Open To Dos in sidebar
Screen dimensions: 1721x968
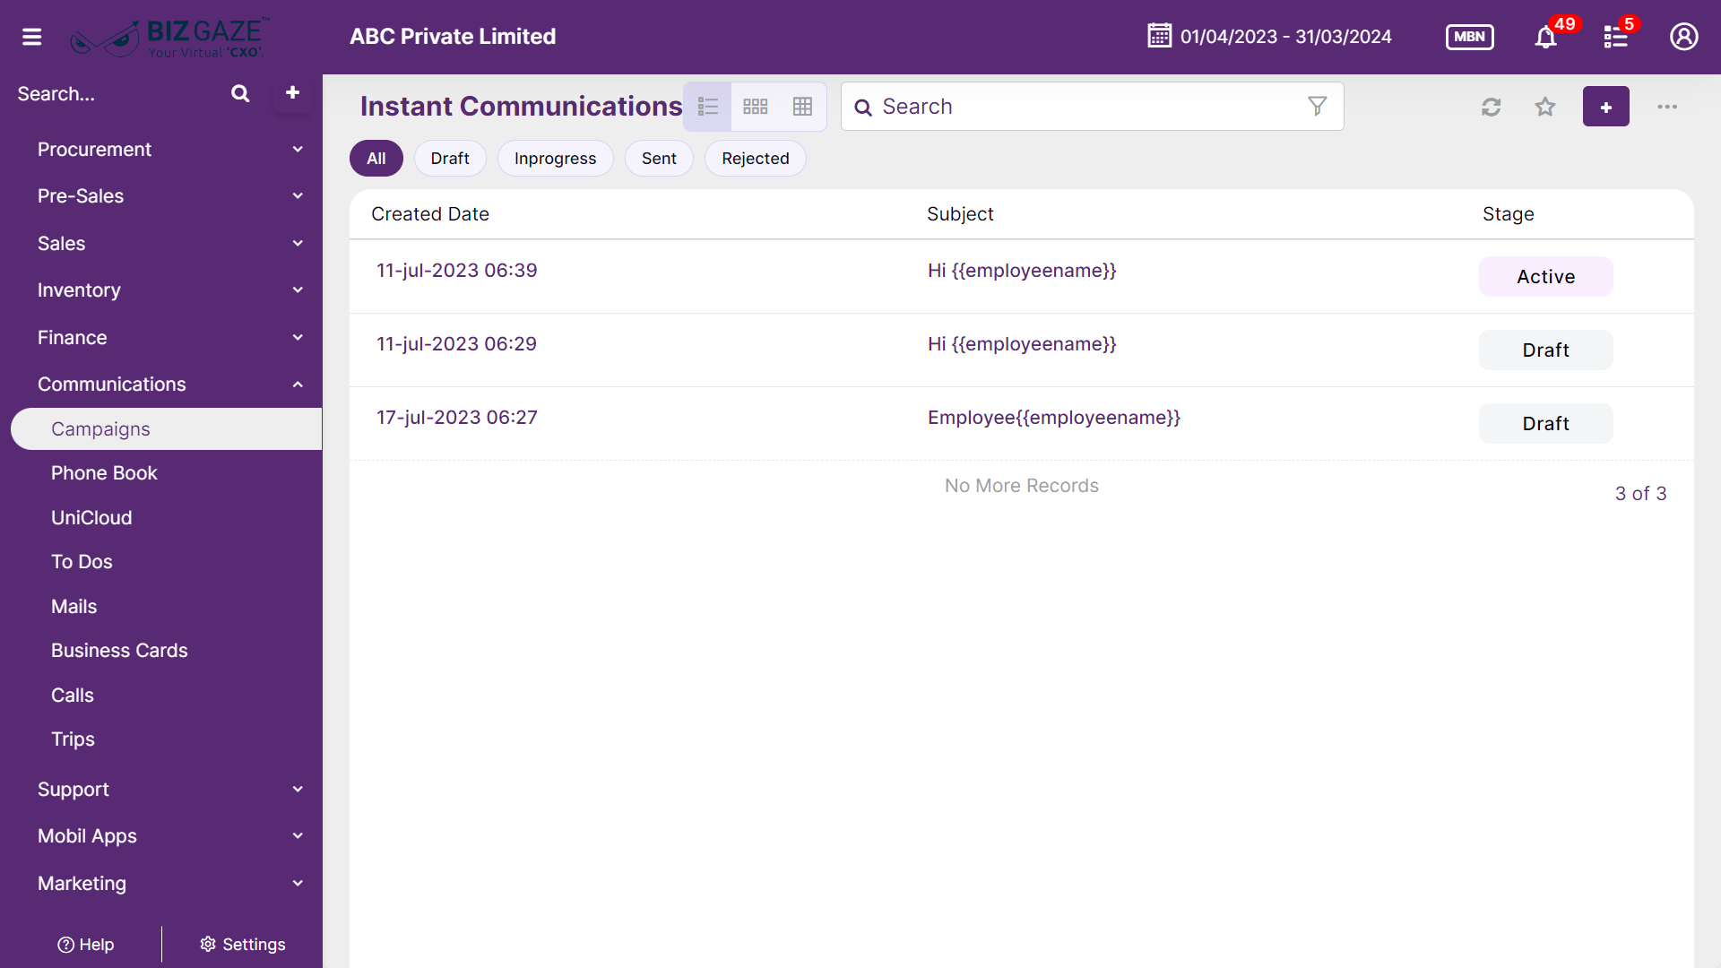coord(82,561)
